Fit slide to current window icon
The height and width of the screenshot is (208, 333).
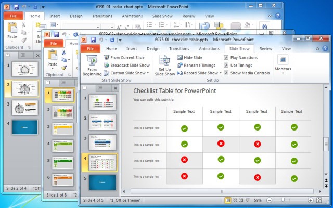click(319, 200)
